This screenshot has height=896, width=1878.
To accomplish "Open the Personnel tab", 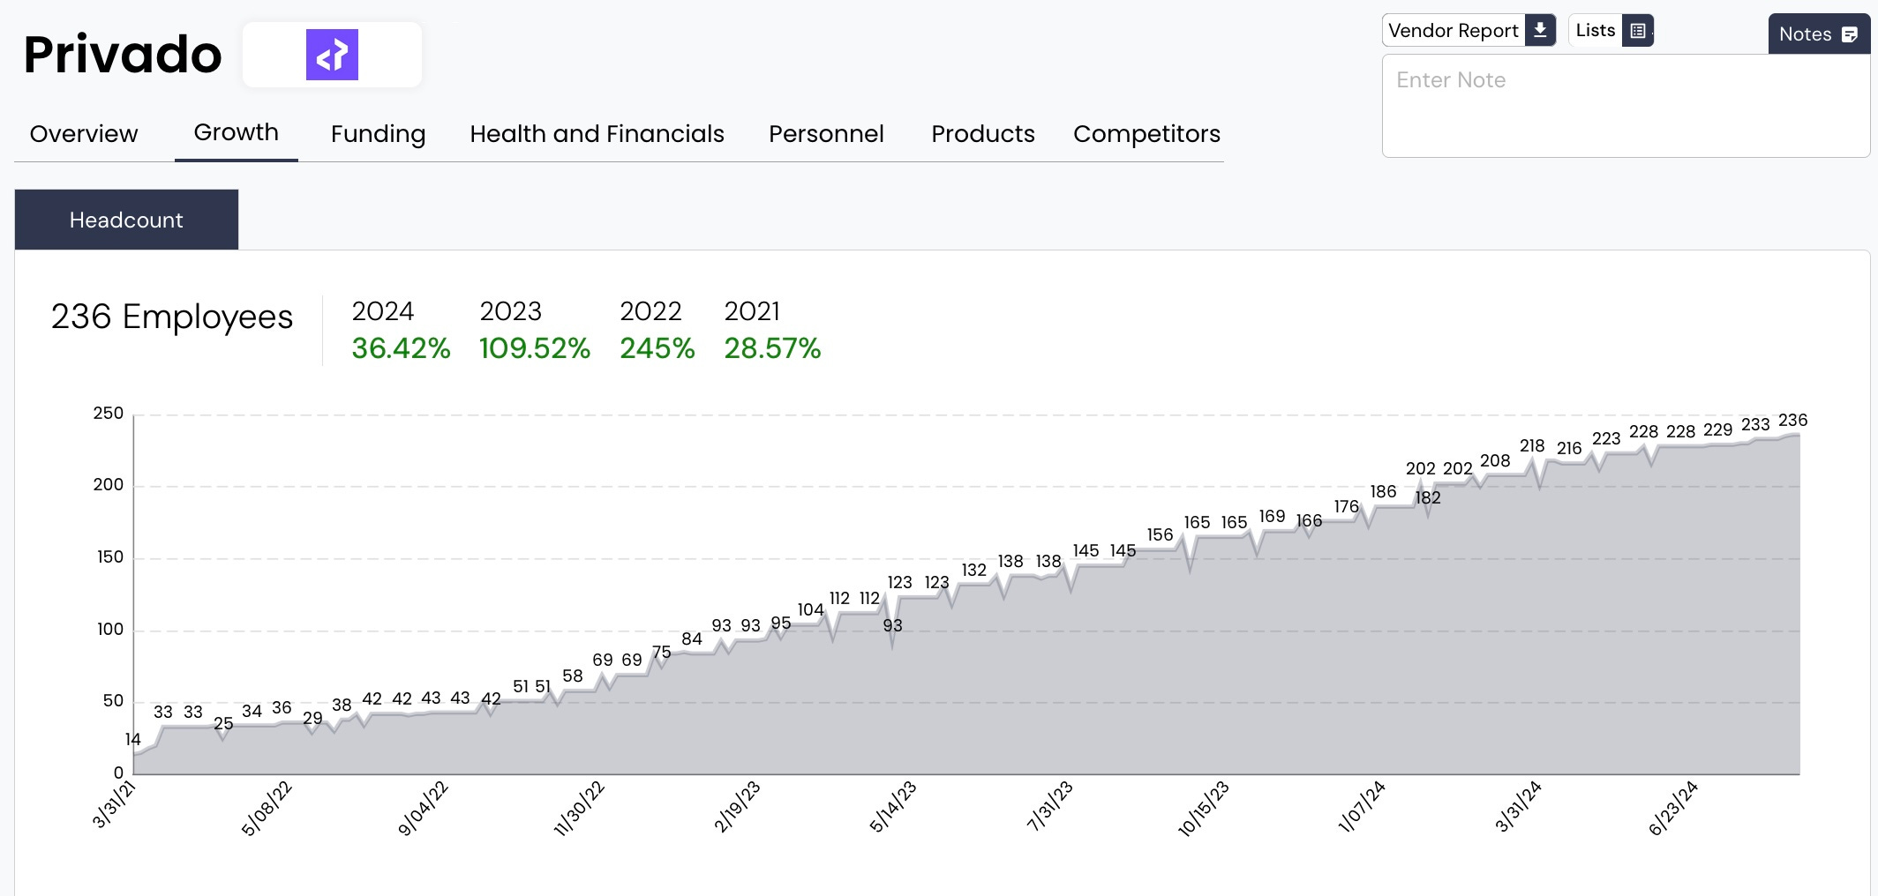I will click(x=826, y=134).
